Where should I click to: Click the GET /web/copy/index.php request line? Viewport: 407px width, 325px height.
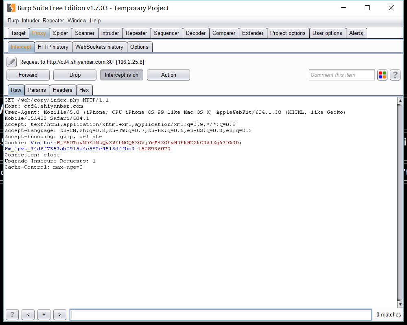tap(57, 100)
